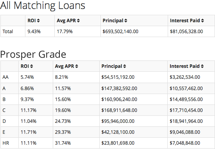Click Principal sort arrows in All Matching Loans
Screen dimensions: 215x149
tap(126, 21)
